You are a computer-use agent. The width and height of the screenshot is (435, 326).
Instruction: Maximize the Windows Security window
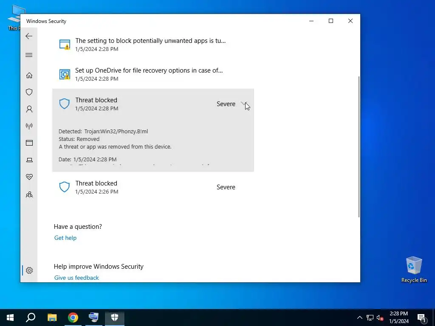point(330,21)
